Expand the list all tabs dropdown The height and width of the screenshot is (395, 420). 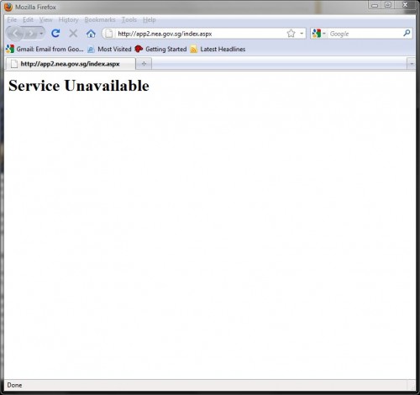412,64
